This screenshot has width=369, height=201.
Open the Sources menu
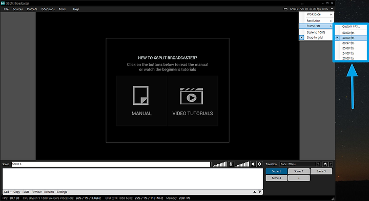[x=17, y=9]
